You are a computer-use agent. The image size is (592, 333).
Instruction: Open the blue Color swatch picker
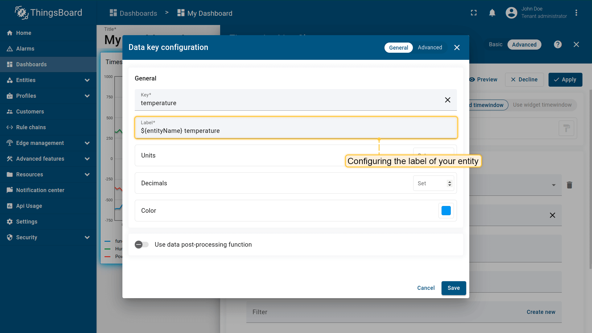446,211
